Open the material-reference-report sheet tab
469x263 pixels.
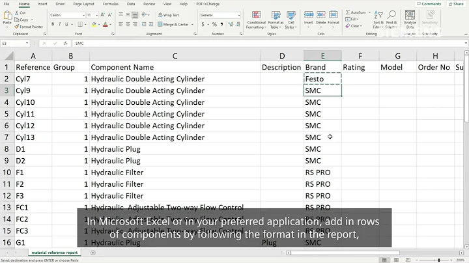pyautogui.click(x=55, y=253)
